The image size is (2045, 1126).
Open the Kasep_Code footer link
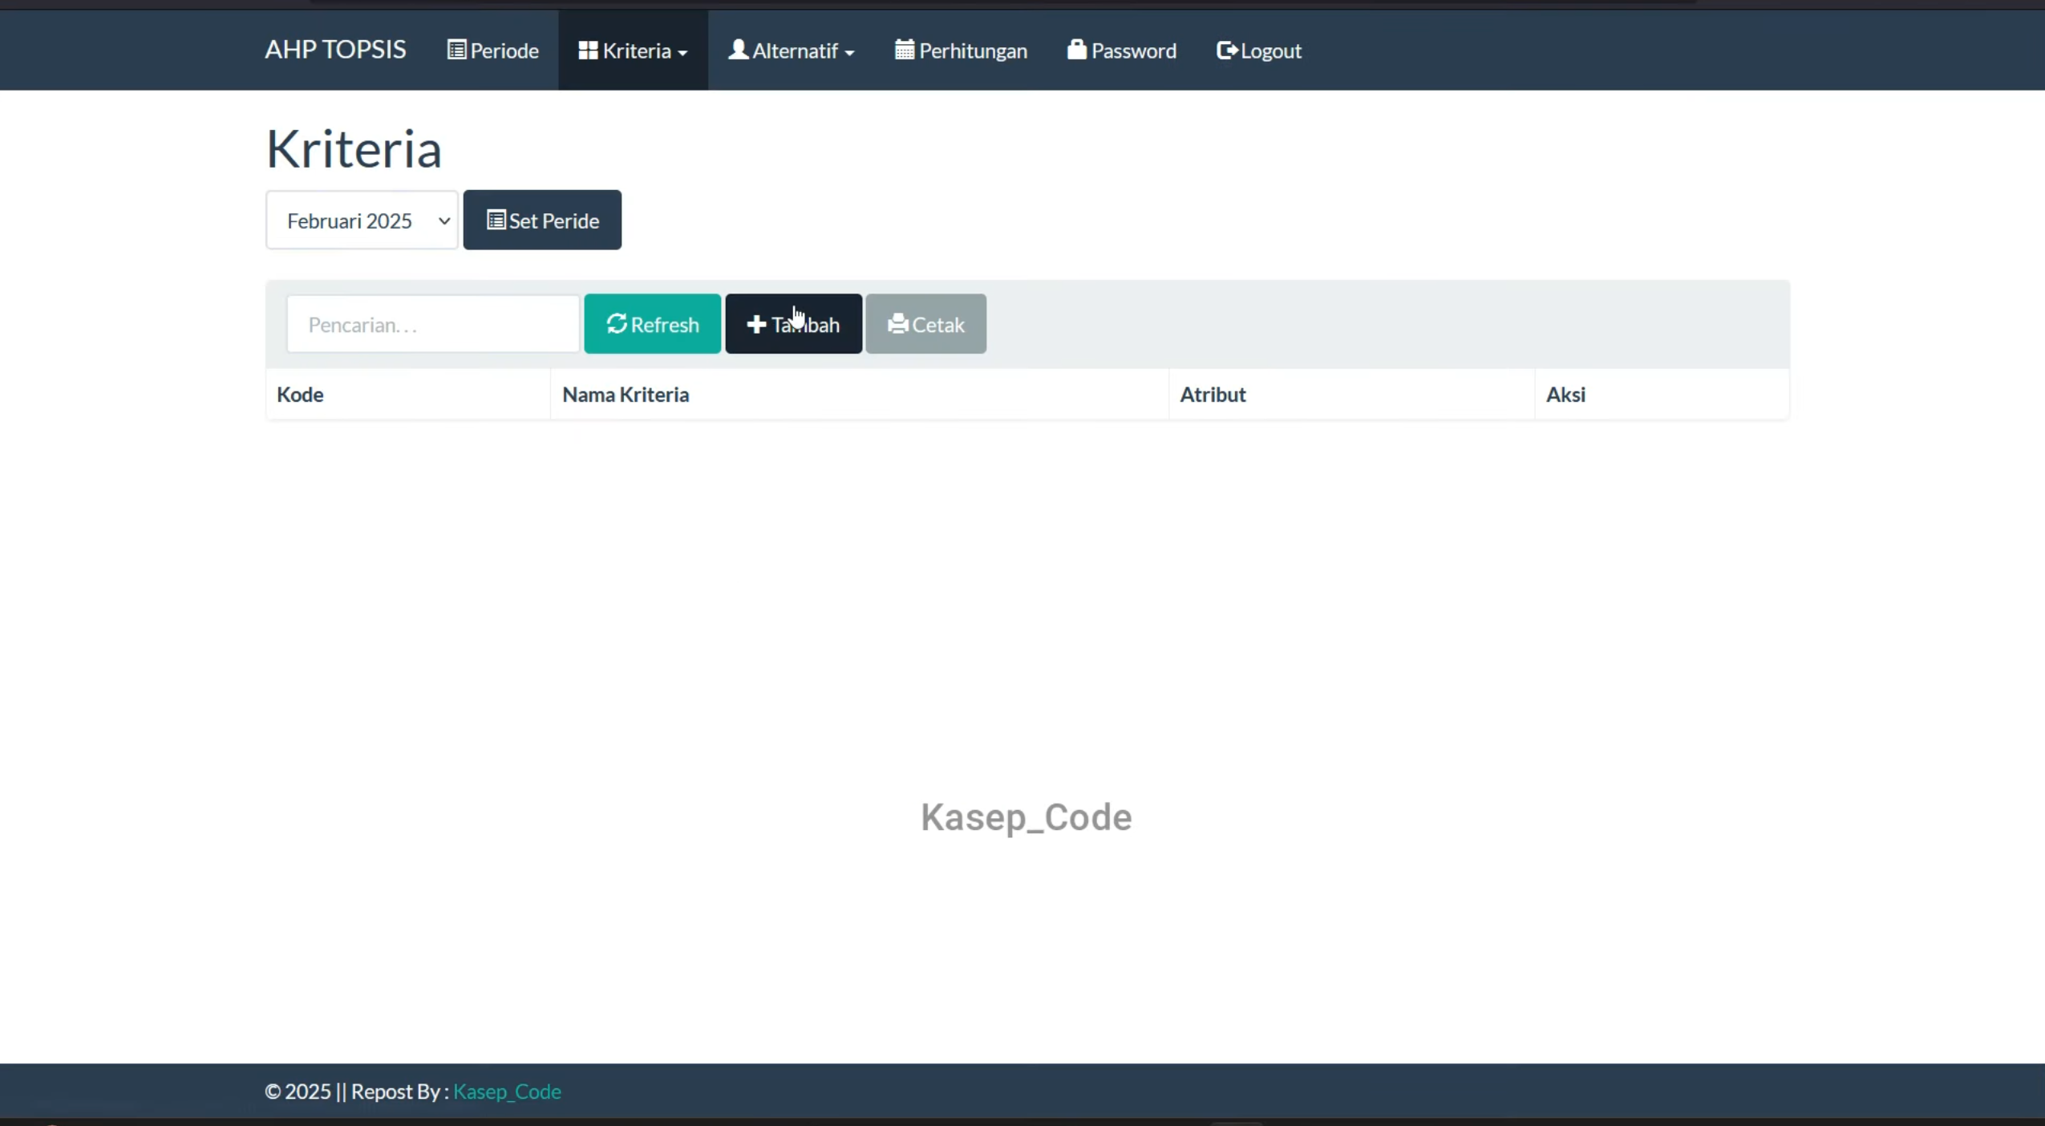507,1092
